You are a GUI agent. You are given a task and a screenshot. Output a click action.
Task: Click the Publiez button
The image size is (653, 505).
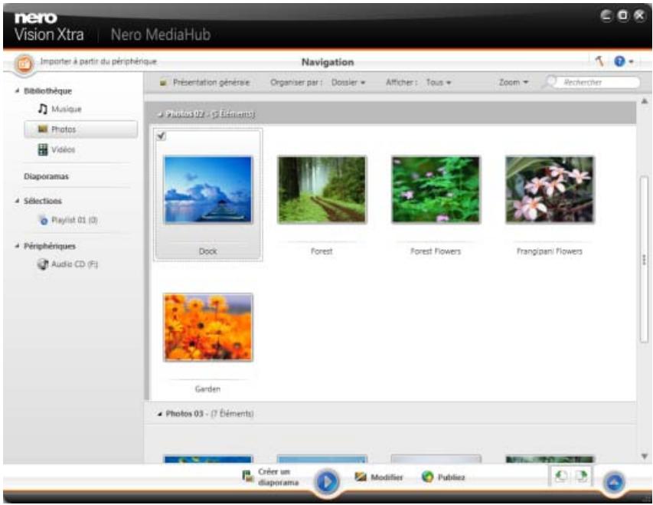443,477
